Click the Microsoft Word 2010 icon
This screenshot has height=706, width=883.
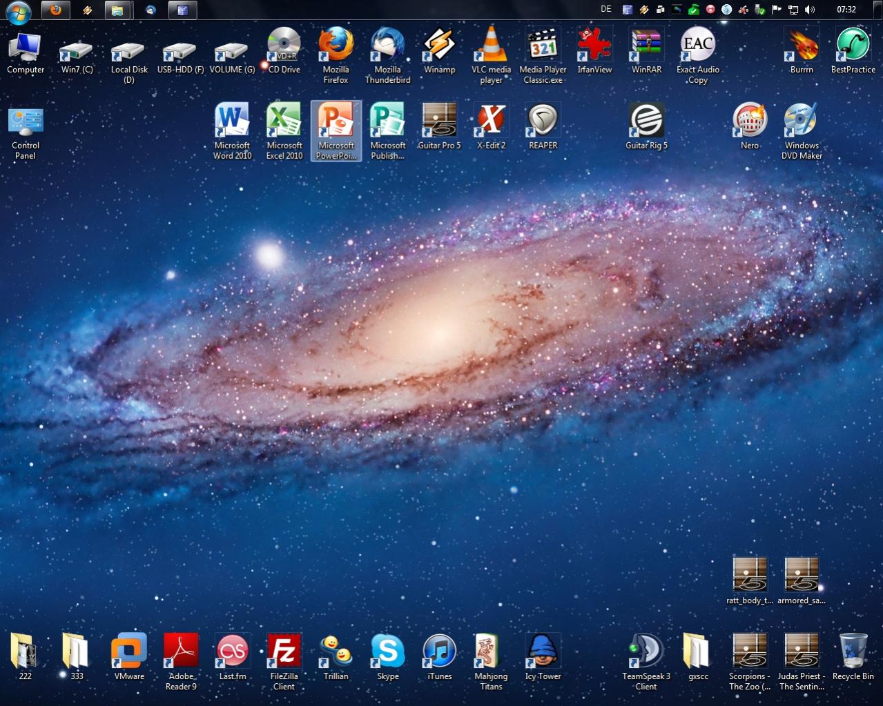[x=232, y=121]
